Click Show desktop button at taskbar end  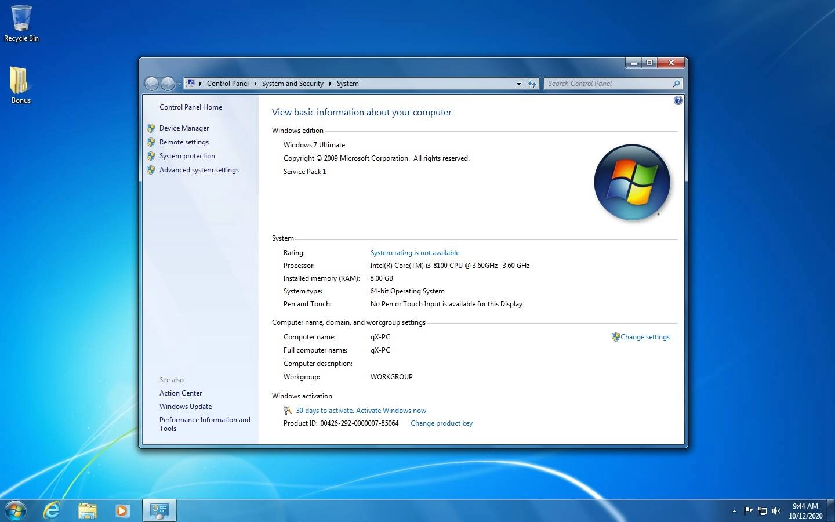tap(830, 510)
